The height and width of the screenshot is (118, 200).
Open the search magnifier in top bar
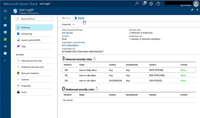pos(137,3)
